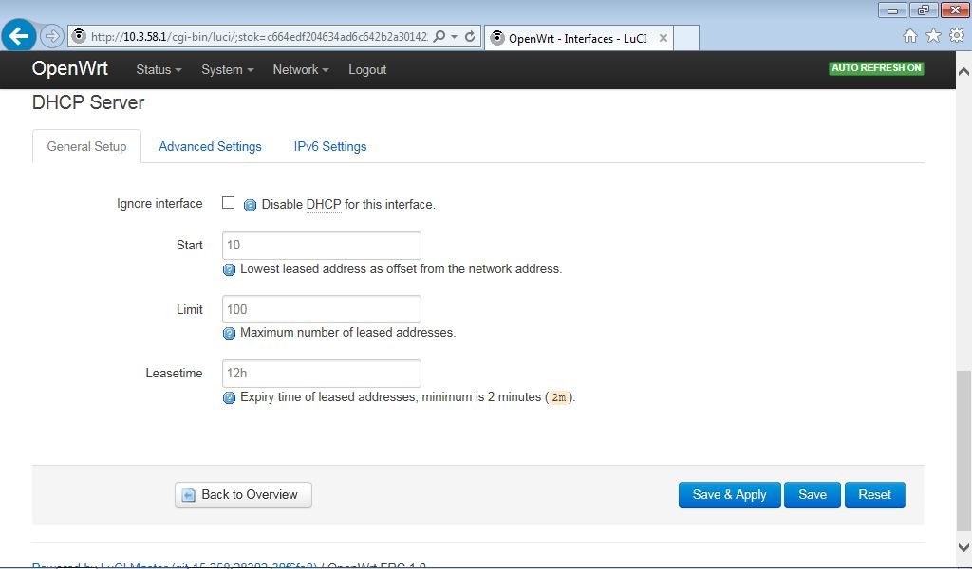Click help icon beside Maximum number of leased
This screenshot has height=569, width=972.
(229, 334)
